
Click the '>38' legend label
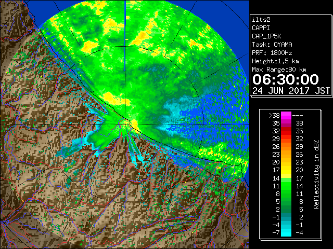[274, 116]
